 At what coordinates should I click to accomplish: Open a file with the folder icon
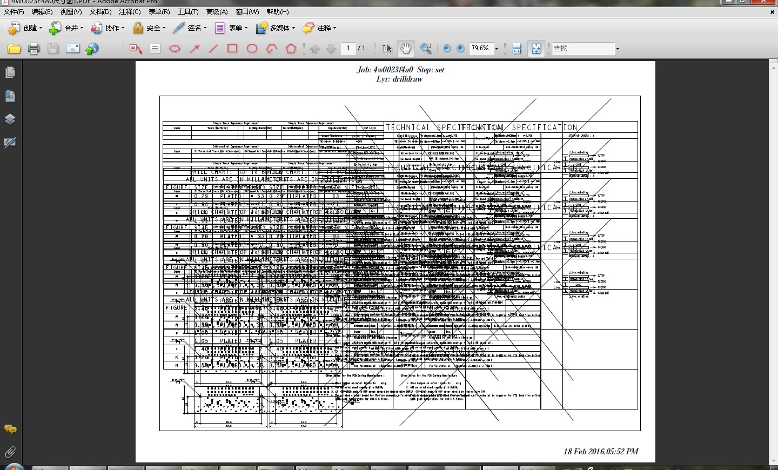coord(14,49)
